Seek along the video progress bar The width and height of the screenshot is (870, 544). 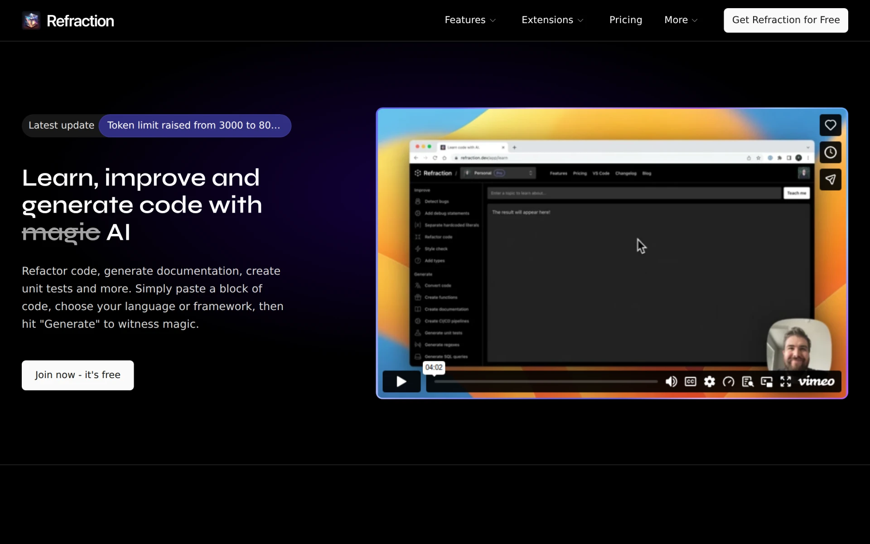pyautogui.click(x=546, y=382)
